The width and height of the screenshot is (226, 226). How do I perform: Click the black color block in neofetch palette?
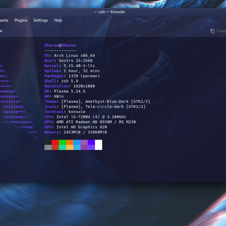point(48,142)
